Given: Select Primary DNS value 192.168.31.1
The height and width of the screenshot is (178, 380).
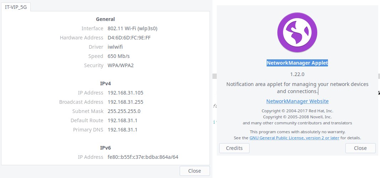Looking at the screenshot, I should [x=122, y=130].
